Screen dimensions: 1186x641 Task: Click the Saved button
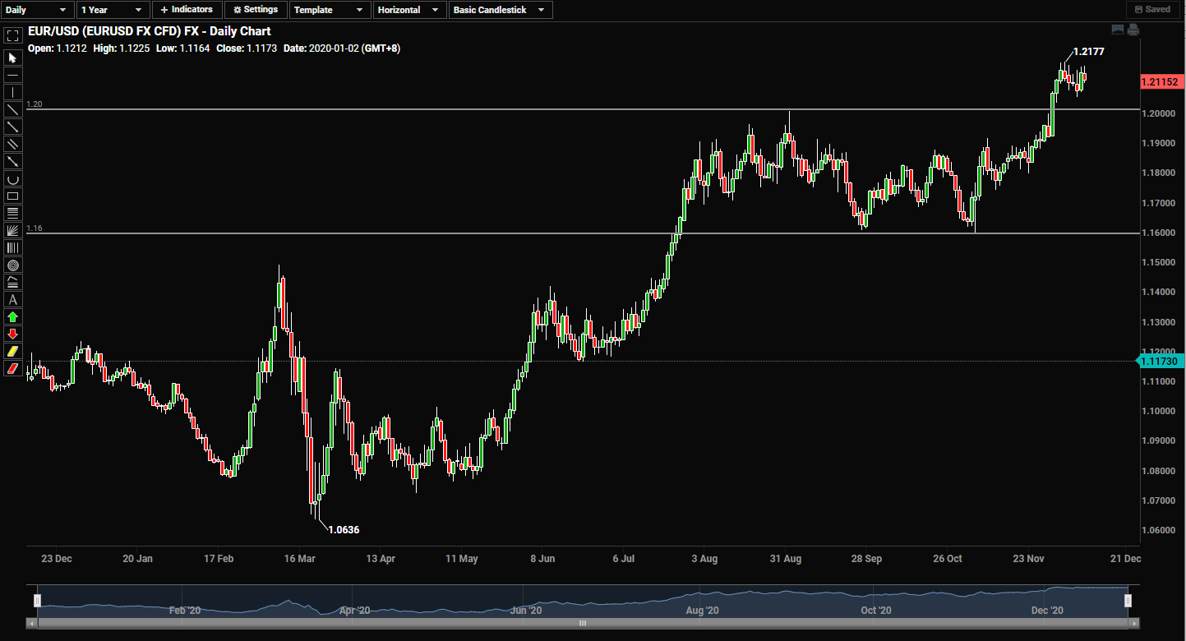tap(1152, 10)
